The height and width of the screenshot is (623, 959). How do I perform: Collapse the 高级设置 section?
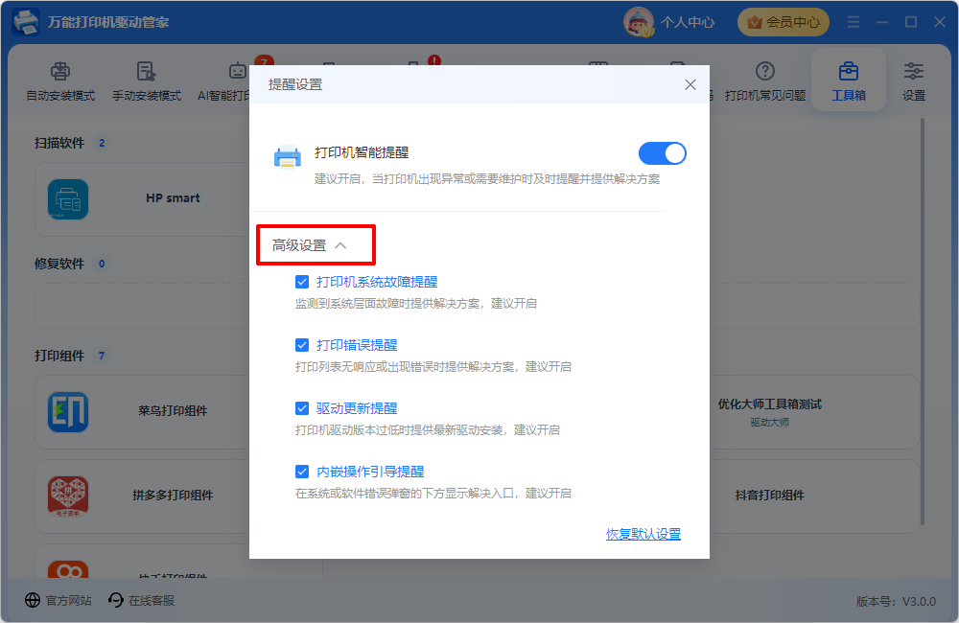pyautogui.click(x=310, y=245)
